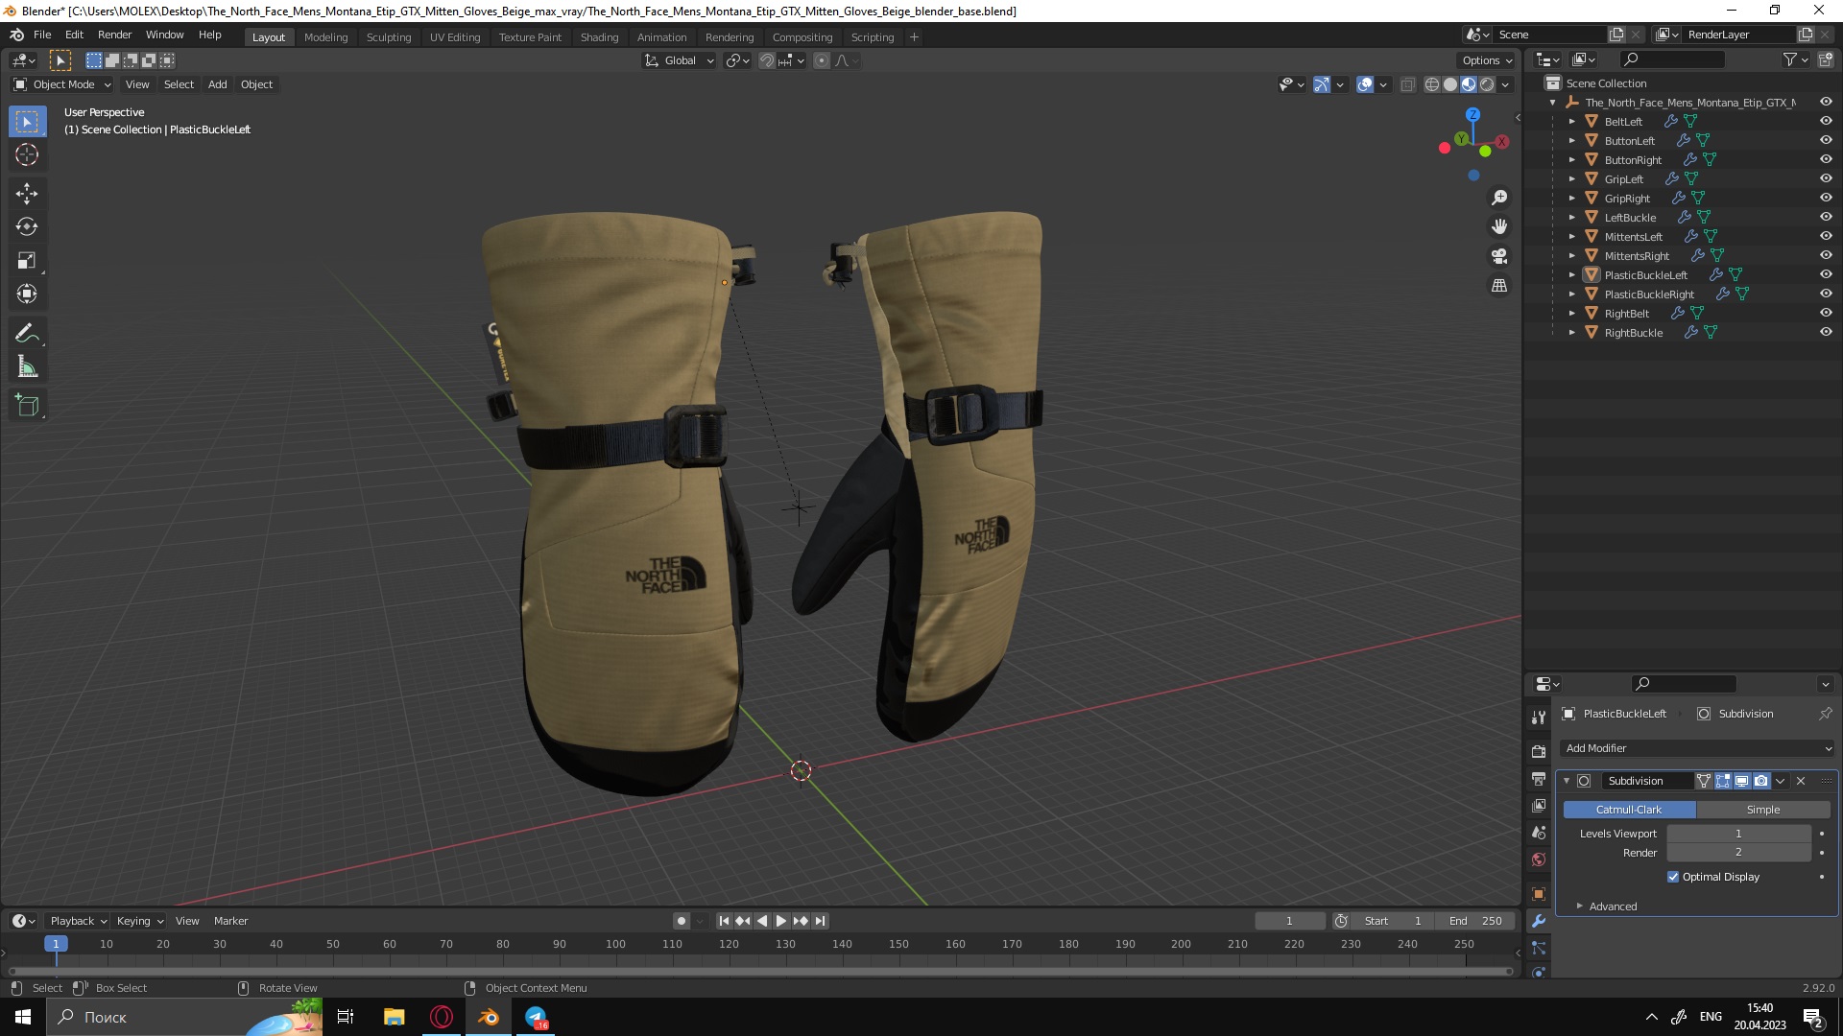
Task: Activate the Transform tool
Action: click(x=27, y=294)
